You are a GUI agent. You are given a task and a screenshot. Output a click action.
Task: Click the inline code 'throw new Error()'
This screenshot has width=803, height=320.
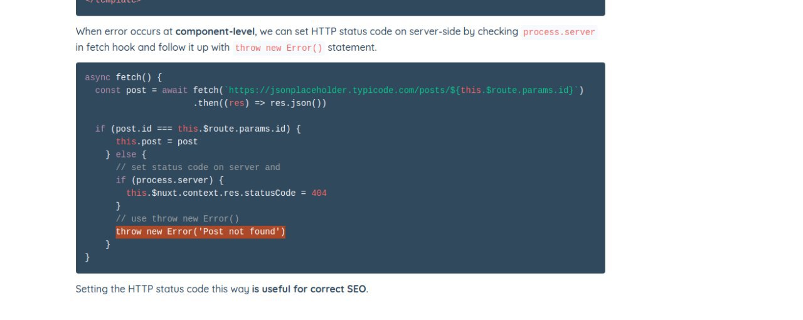[279, 48]
